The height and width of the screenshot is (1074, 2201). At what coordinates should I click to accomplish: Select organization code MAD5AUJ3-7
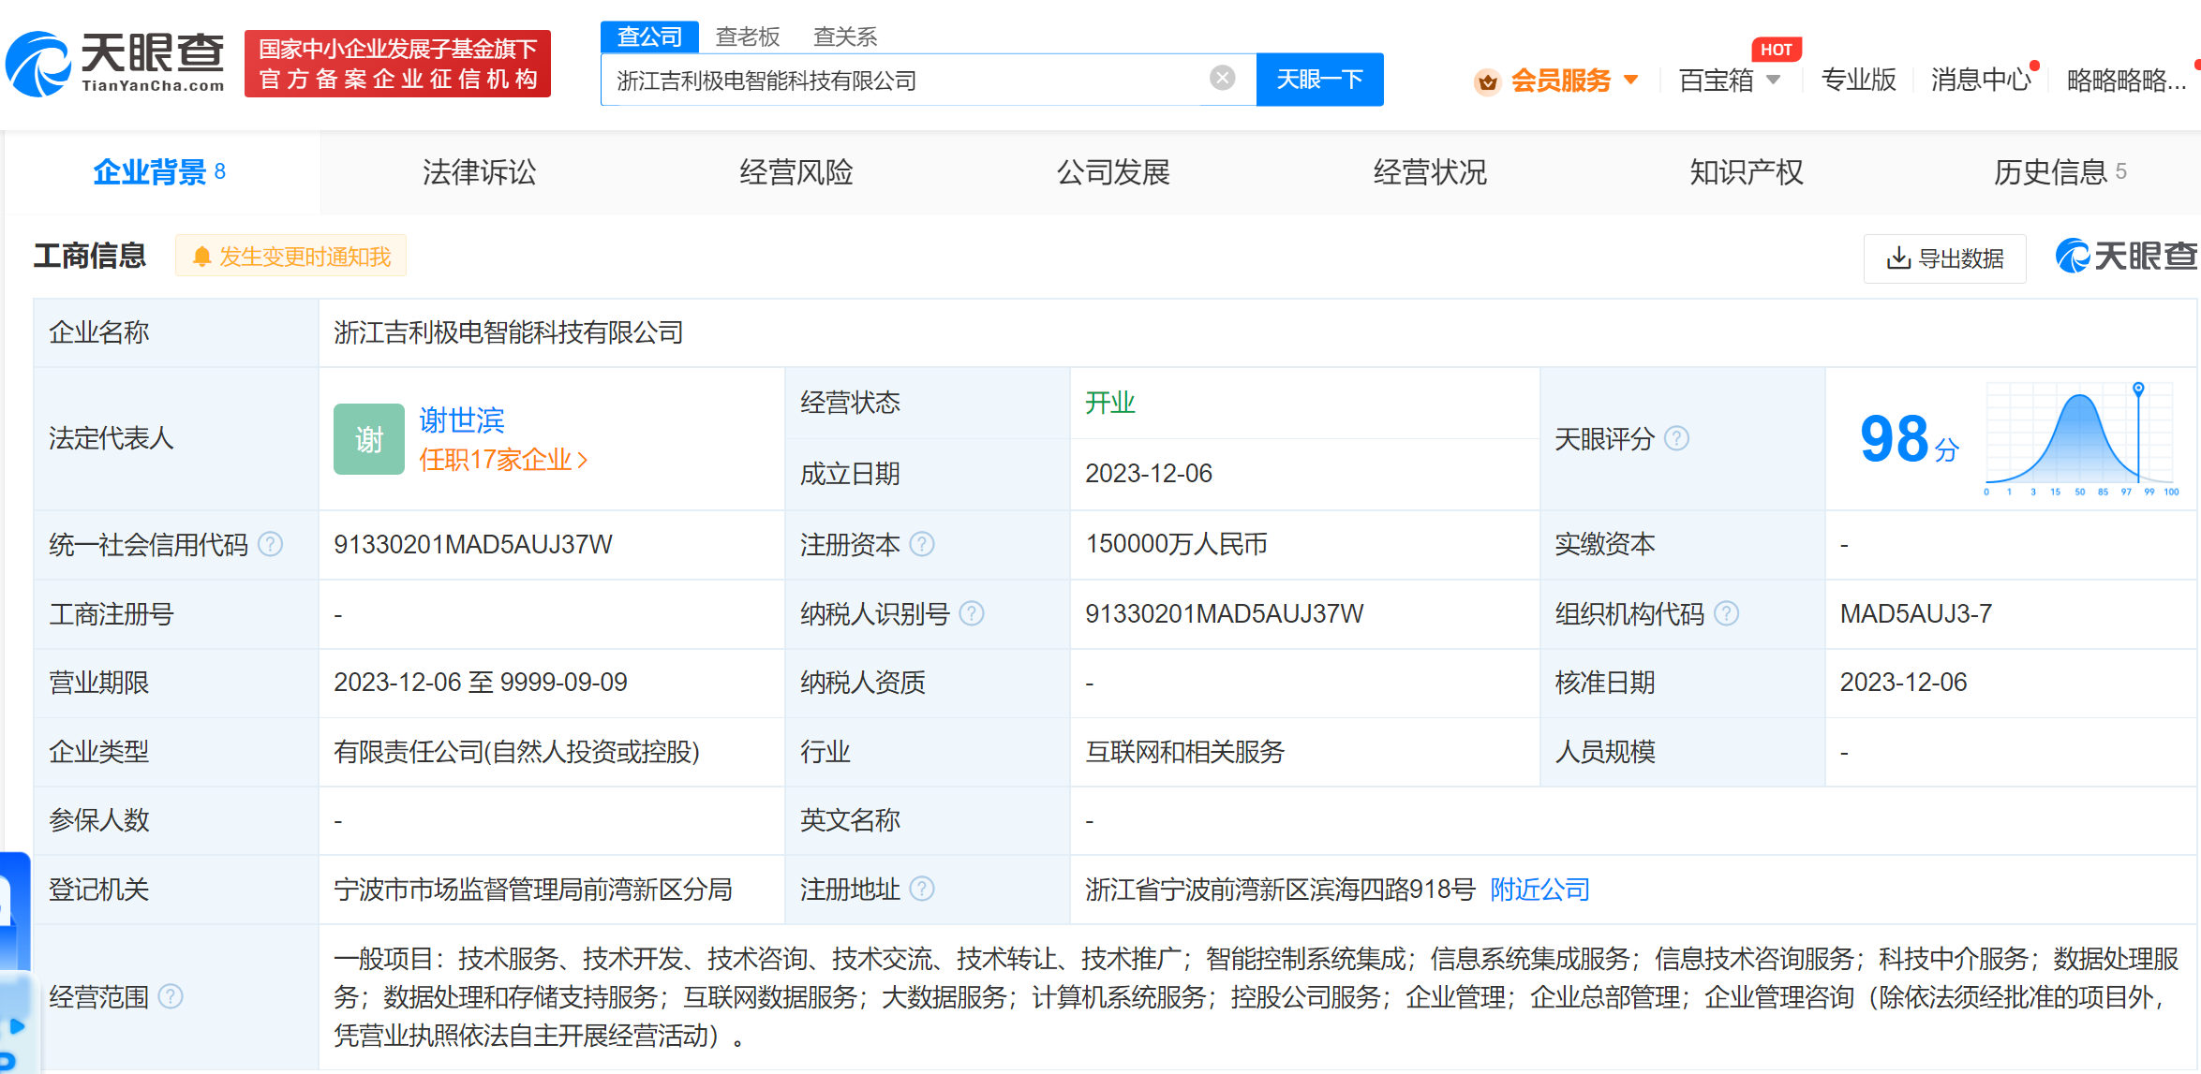[1916, 613]
